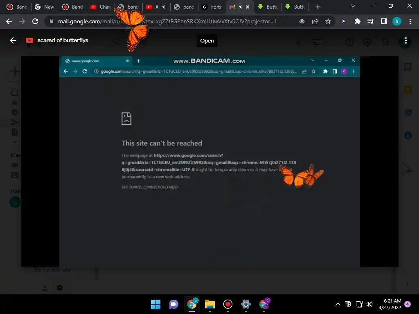
Task: Mute the audio on the Gmail tab
Action: [x=241, y=7]
